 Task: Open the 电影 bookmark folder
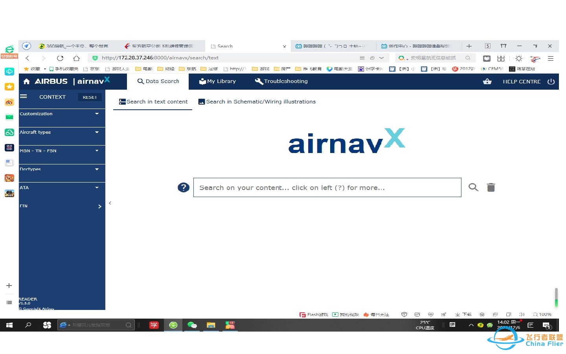144,69
